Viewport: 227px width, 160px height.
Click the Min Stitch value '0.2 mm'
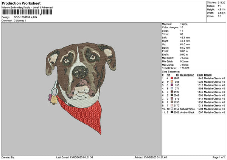[184, 62]
